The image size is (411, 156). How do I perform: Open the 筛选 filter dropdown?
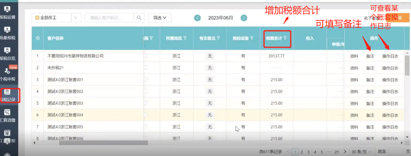[x=160, y=18]
